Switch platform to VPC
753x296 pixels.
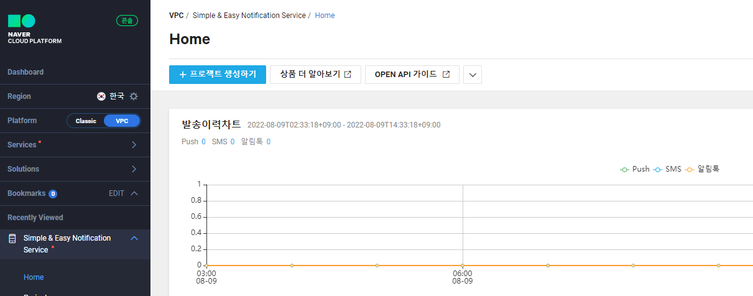pos(122,121)
